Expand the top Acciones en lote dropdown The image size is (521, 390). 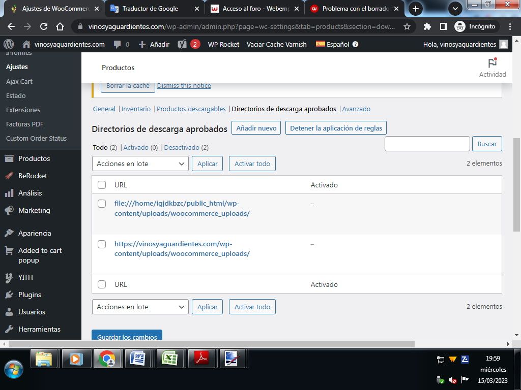(x=140, y=164)
